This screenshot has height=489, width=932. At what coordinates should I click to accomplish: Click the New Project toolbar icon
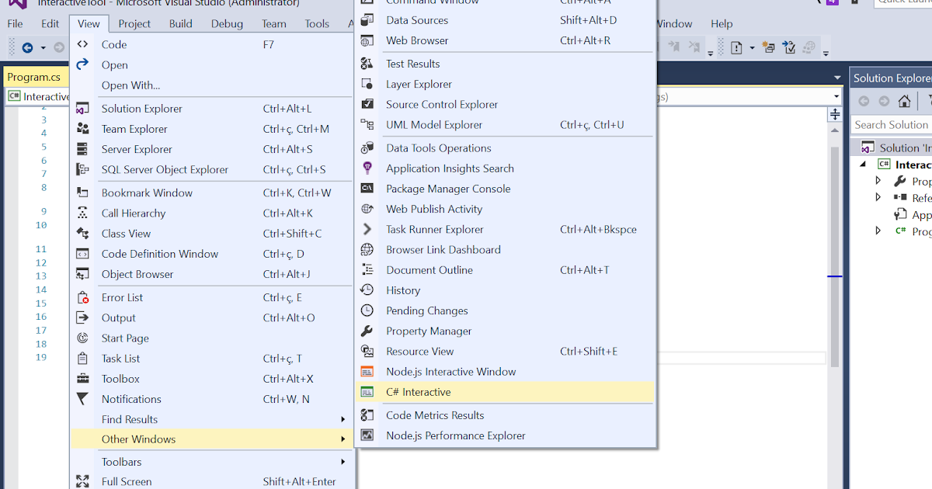[768, 47]
